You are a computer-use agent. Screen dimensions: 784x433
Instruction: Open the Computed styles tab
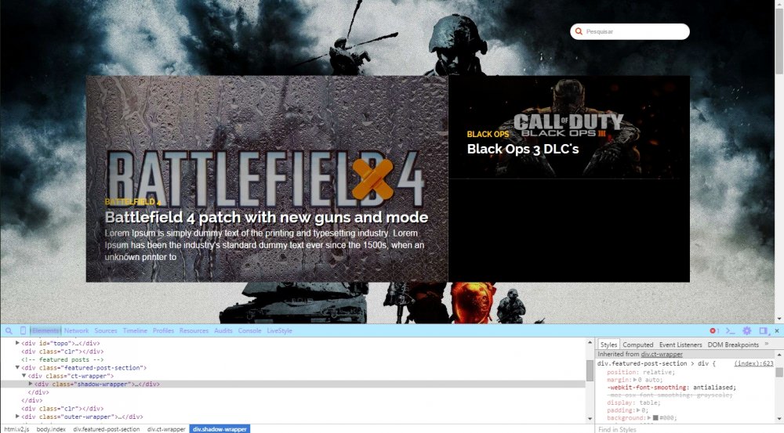tap(637, 345)
